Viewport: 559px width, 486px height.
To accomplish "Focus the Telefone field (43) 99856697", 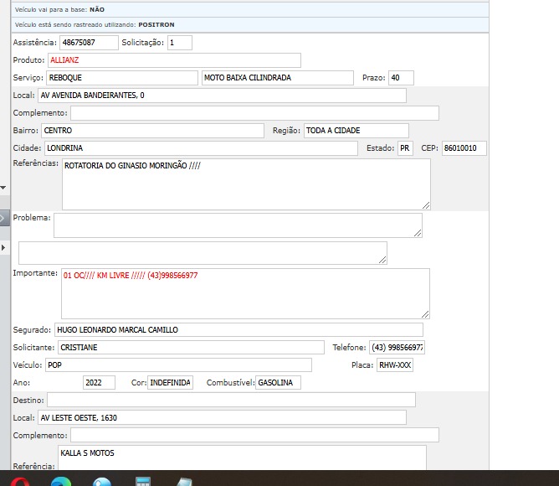I will point(397,347).
